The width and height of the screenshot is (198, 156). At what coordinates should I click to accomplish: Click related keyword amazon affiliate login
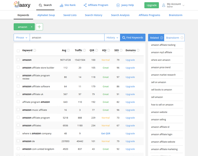click(x=162, y=134)
